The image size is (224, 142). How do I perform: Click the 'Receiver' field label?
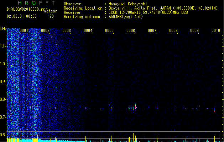(72, 12)
